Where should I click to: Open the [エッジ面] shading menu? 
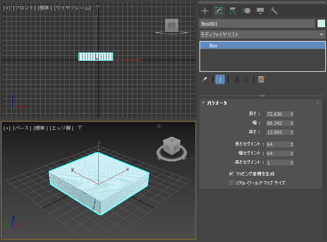tap(62, 128)
